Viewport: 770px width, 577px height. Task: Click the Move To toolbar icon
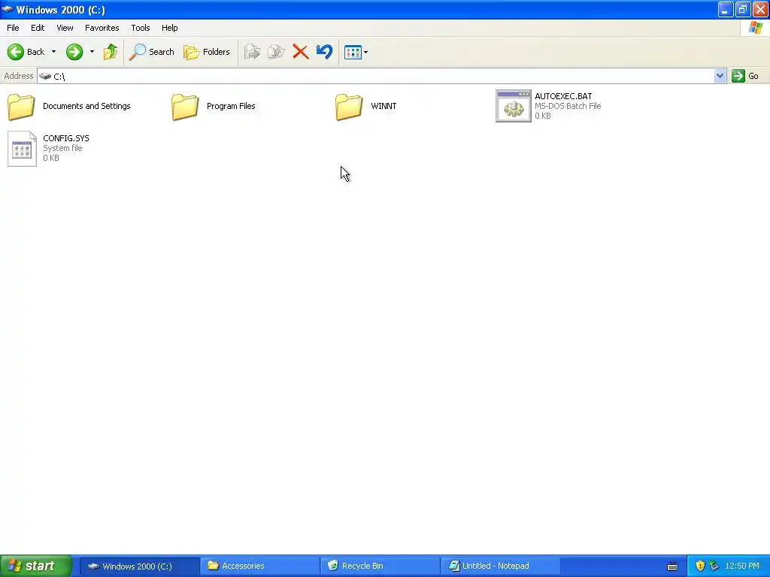coord(252,52)
